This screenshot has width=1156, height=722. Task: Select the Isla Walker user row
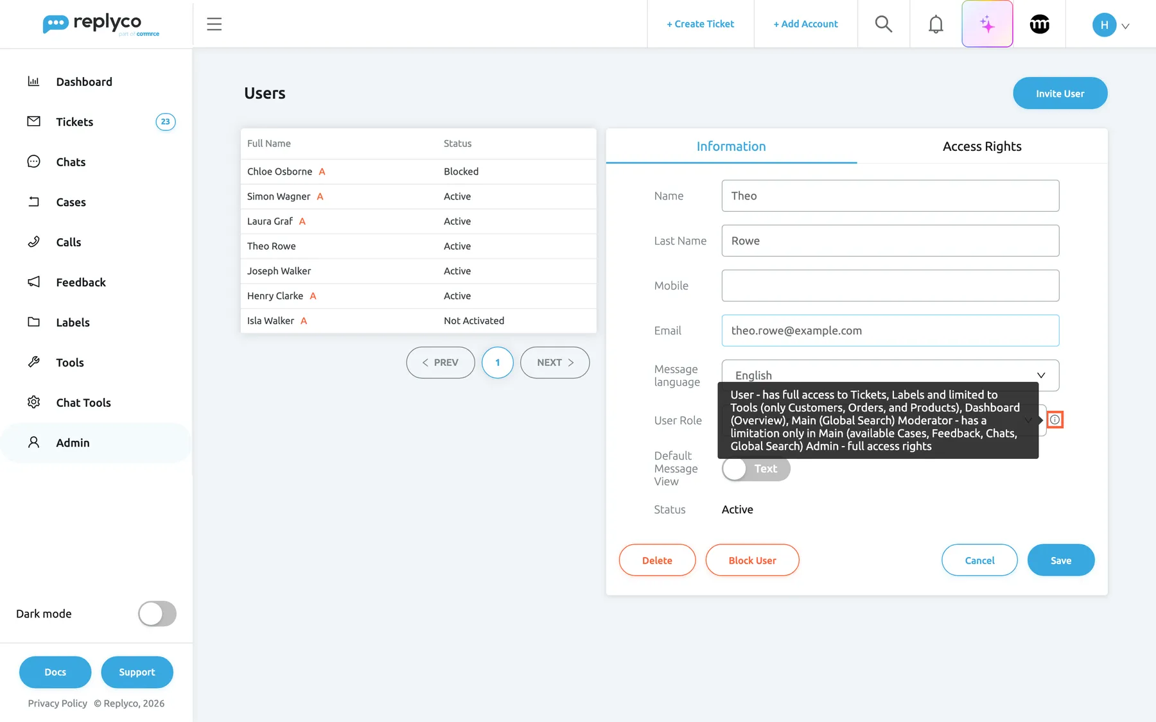click(x=418, y=321)
